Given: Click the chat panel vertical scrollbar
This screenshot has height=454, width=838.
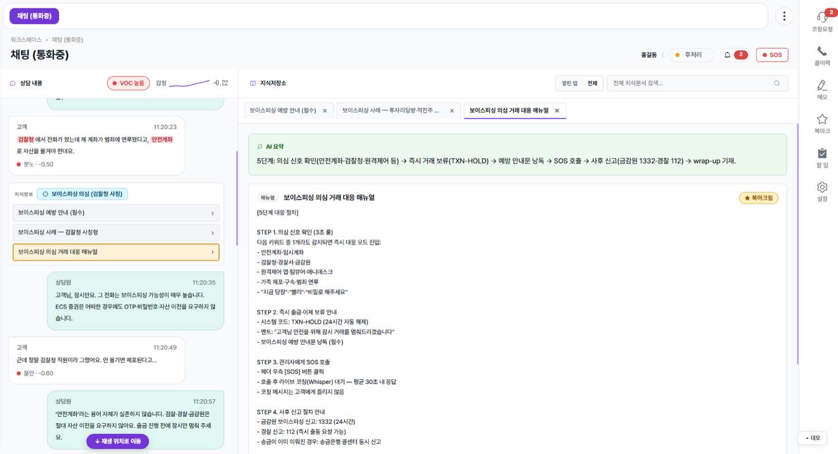Looking at the screenshot, I should pos(237,198).
